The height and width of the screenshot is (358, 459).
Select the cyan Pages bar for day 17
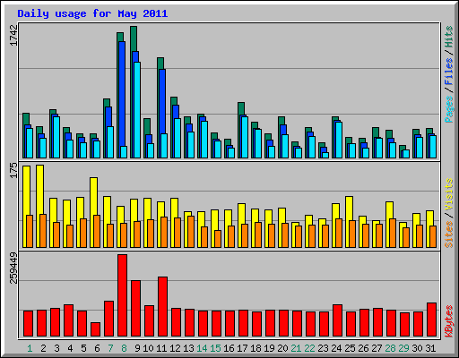click(245, 138)
